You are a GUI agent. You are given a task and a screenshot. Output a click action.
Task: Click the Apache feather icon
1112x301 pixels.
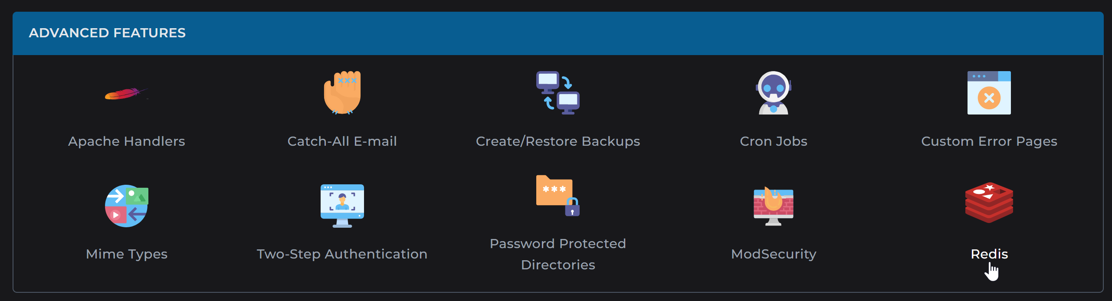click(x=127, y=95)
